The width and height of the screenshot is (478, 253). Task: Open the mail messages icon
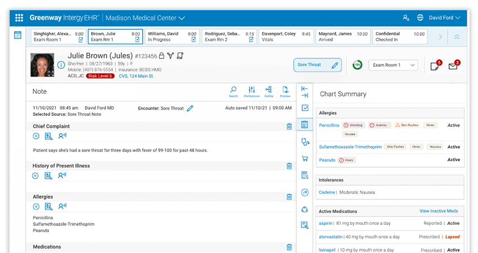pos(452,66)
